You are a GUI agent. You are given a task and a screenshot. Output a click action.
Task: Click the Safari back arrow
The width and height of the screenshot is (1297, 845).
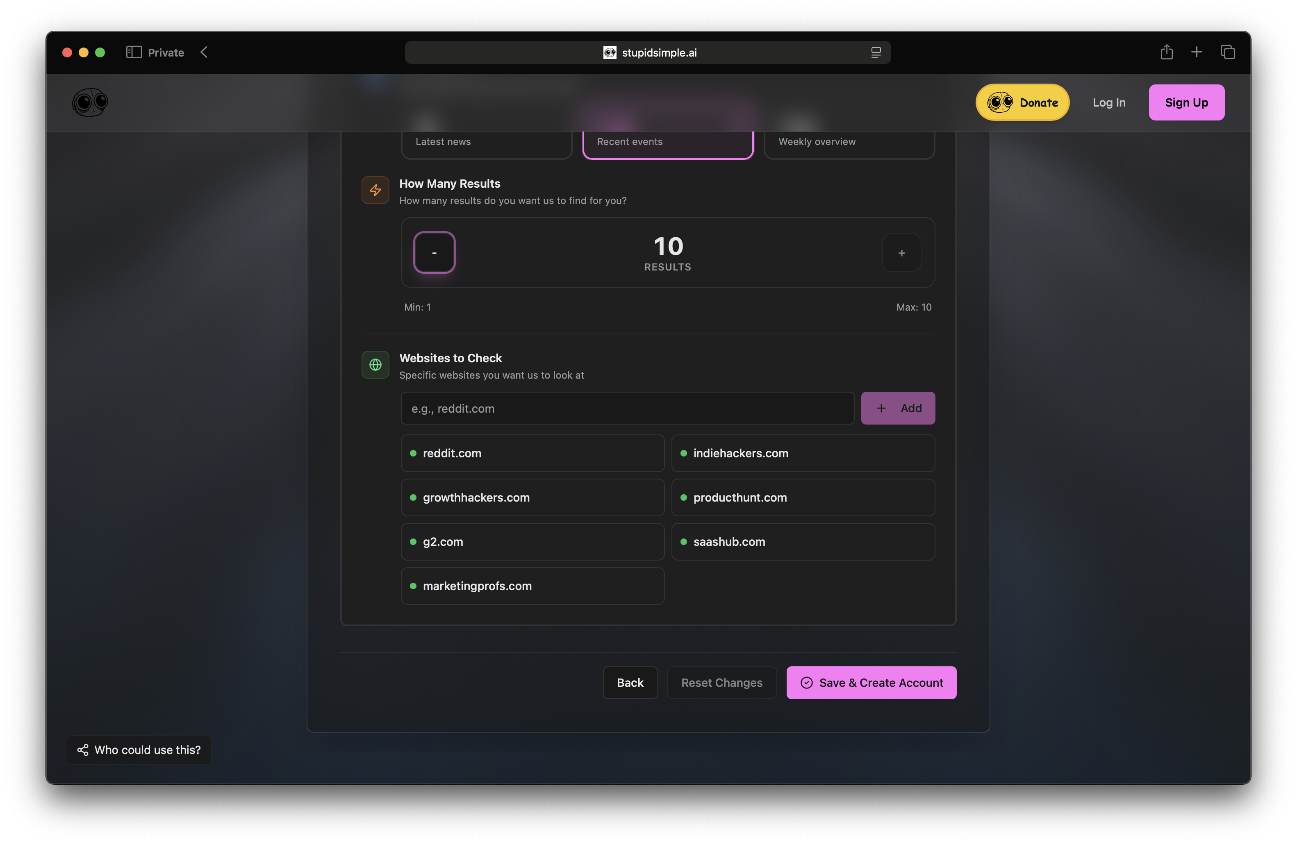205,52
